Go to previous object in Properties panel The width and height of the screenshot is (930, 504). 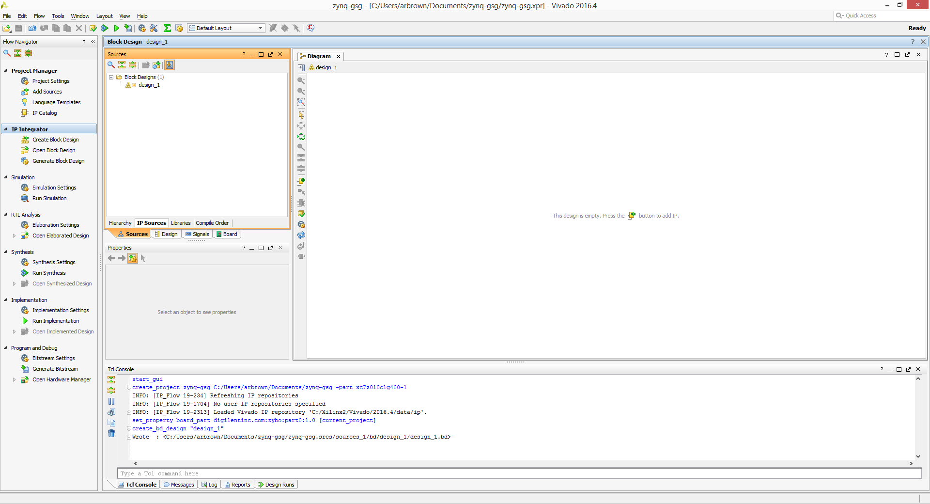pyautogui.click(x=111, y=258)
